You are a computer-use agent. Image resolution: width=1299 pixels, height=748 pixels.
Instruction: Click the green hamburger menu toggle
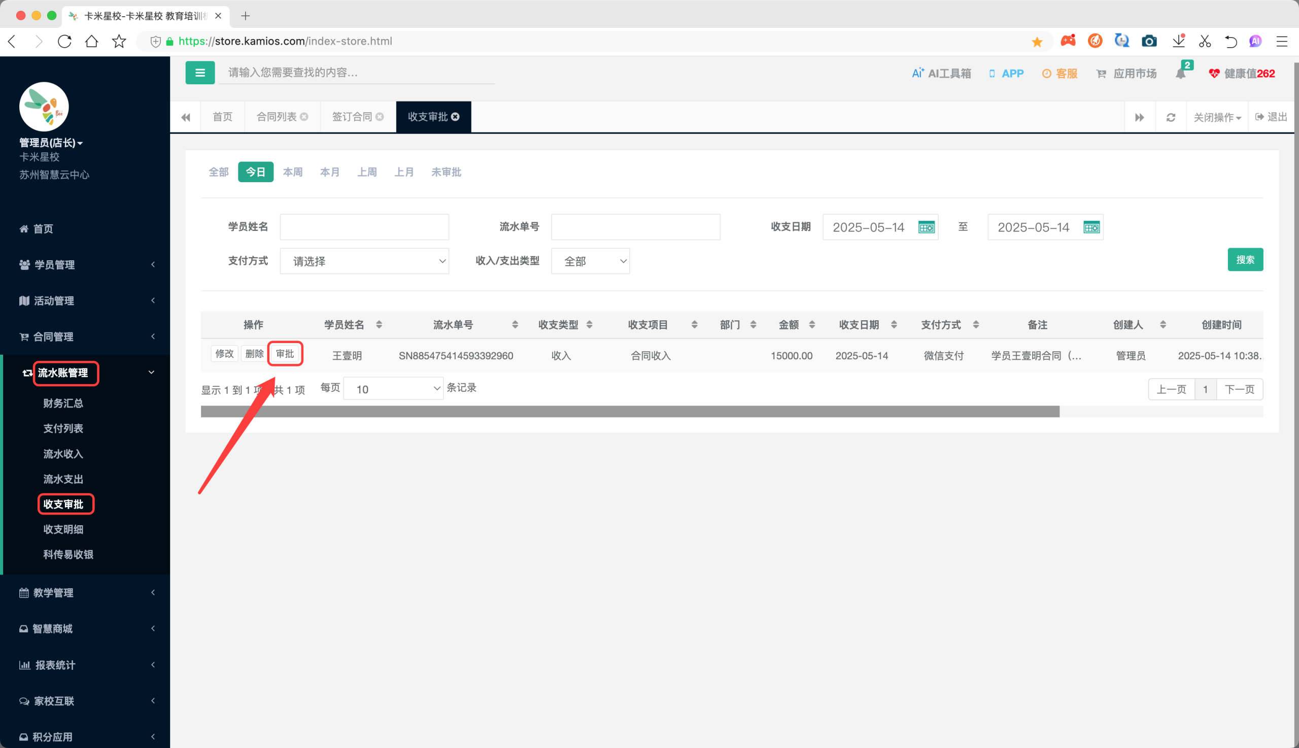[x=200, y=73]
